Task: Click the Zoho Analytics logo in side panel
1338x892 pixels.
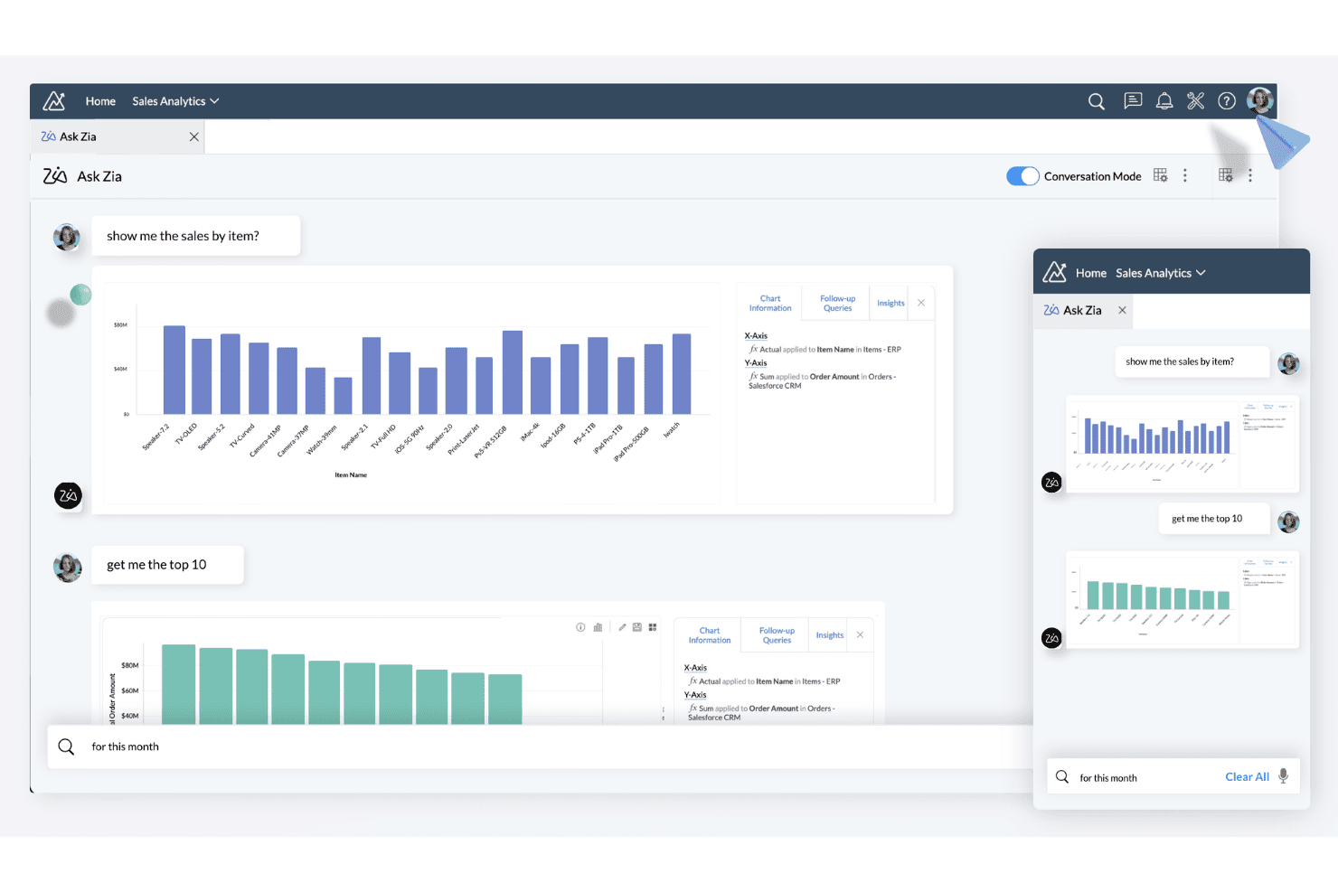Action: point(1055,272)
